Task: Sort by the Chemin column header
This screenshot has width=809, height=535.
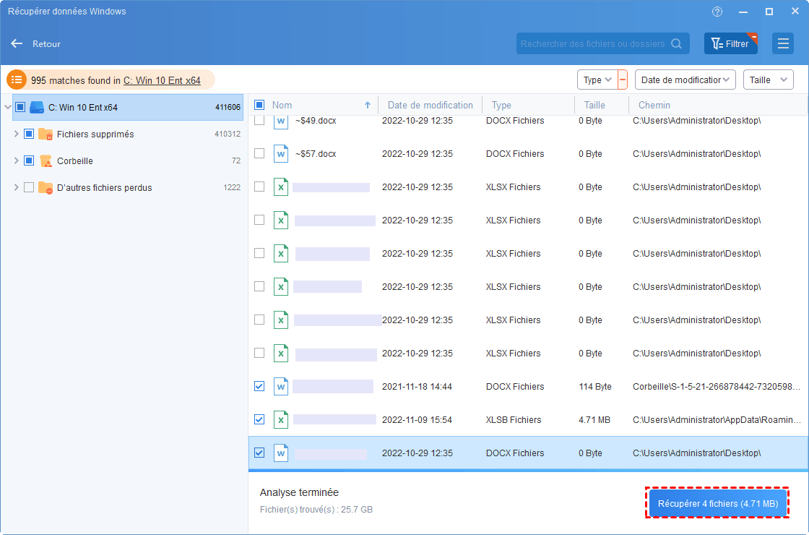Action: (x=654, y=105)
